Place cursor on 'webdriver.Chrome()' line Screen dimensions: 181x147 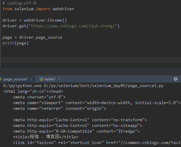tap(34, 20)
